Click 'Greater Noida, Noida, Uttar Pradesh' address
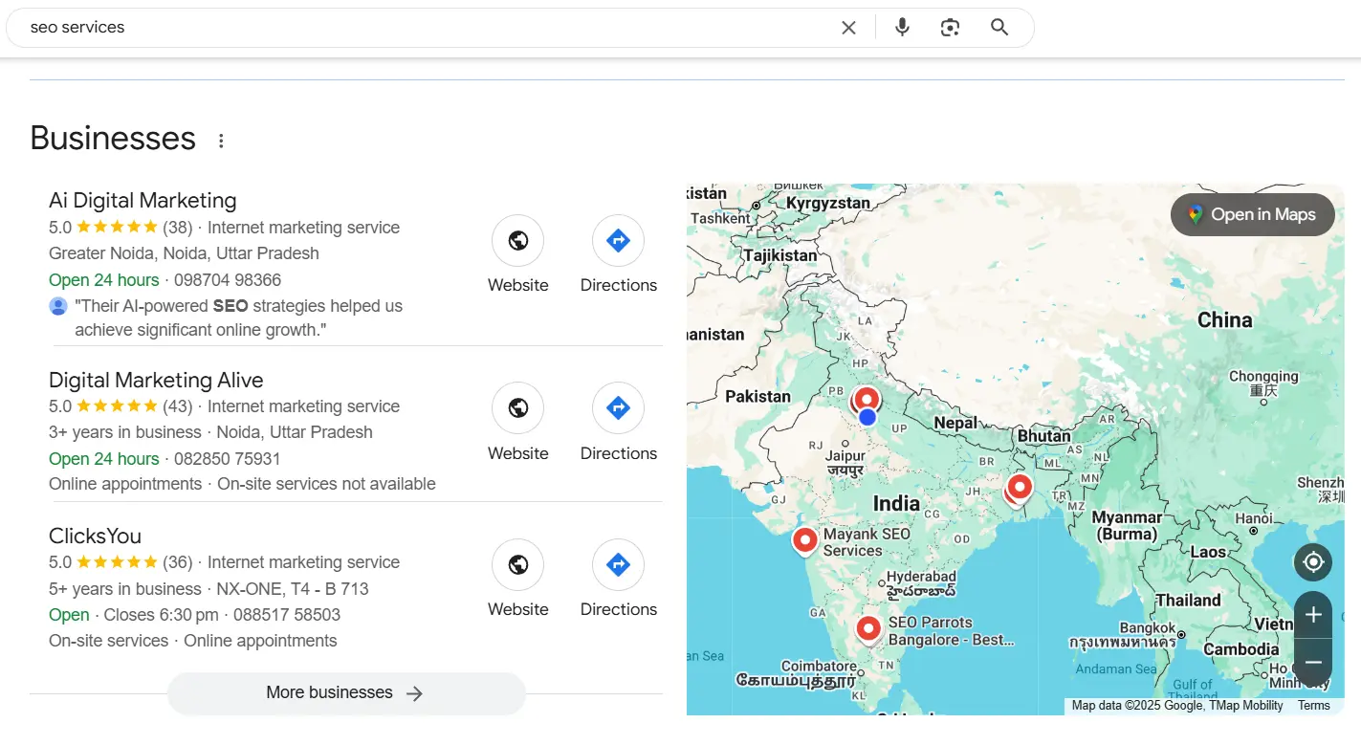1361x745 pixels. (x=184, y=253)
